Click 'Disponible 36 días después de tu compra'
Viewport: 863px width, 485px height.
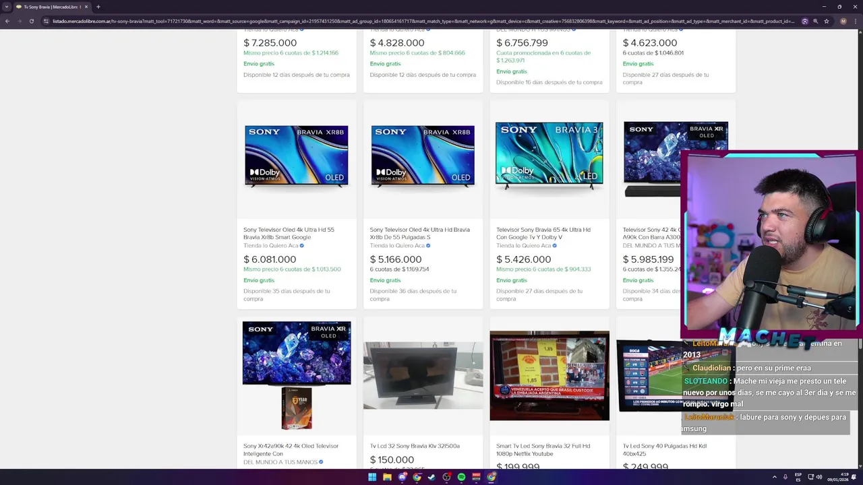(413, 295)
